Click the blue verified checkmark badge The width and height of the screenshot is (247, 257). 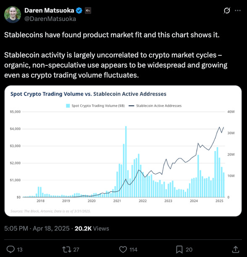point(79,10)
